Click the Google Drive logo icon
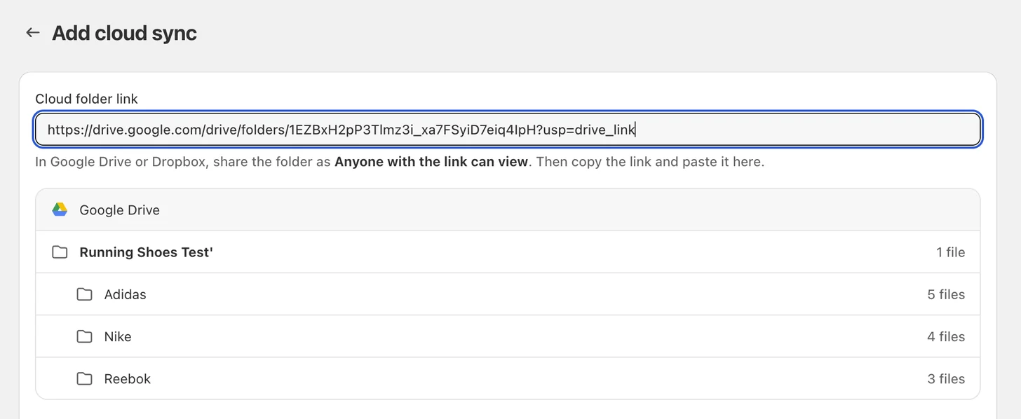Viewport: 1021px width, 419px height. 60,209
